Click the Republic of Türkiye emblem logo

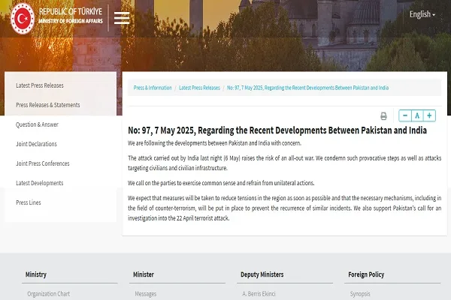23,19
